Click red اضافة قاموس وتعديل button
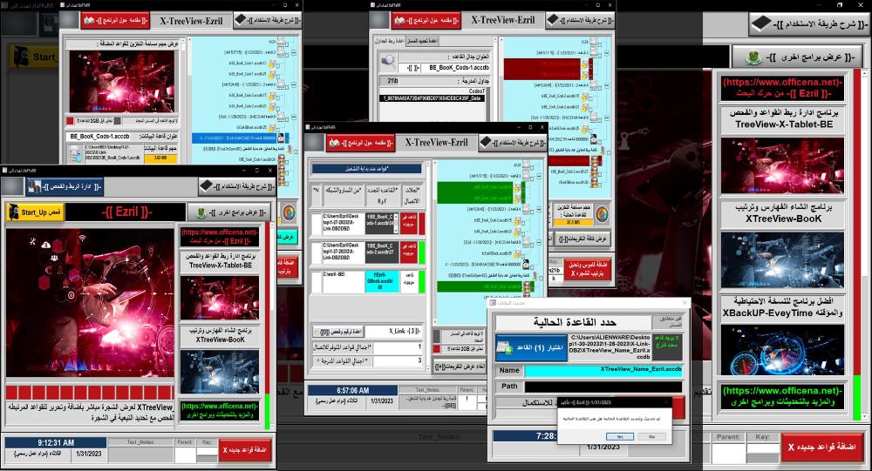Screen dimensions: 872x471 coord(587,269)
